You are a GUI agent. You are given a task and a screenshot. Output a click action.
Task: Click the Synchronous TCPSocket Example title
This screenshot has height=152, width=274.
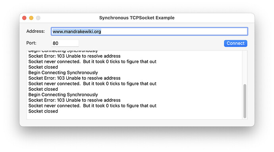pos(137,18)
